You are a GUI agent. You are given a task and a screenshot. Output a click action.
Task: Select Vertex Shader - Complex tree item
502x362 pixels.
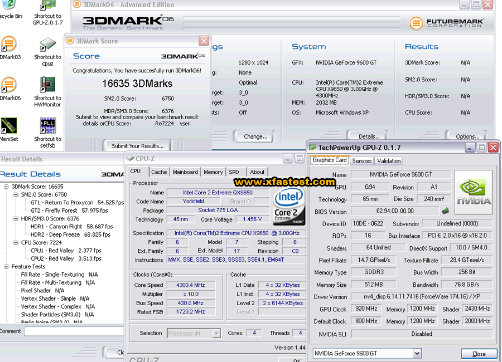click(x=58, y=306)
